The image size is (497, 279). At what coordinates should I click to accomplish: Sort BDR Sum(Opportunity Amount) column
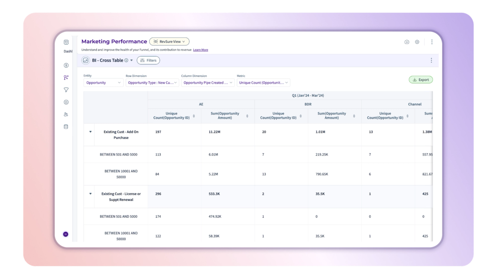pos(354,116)
